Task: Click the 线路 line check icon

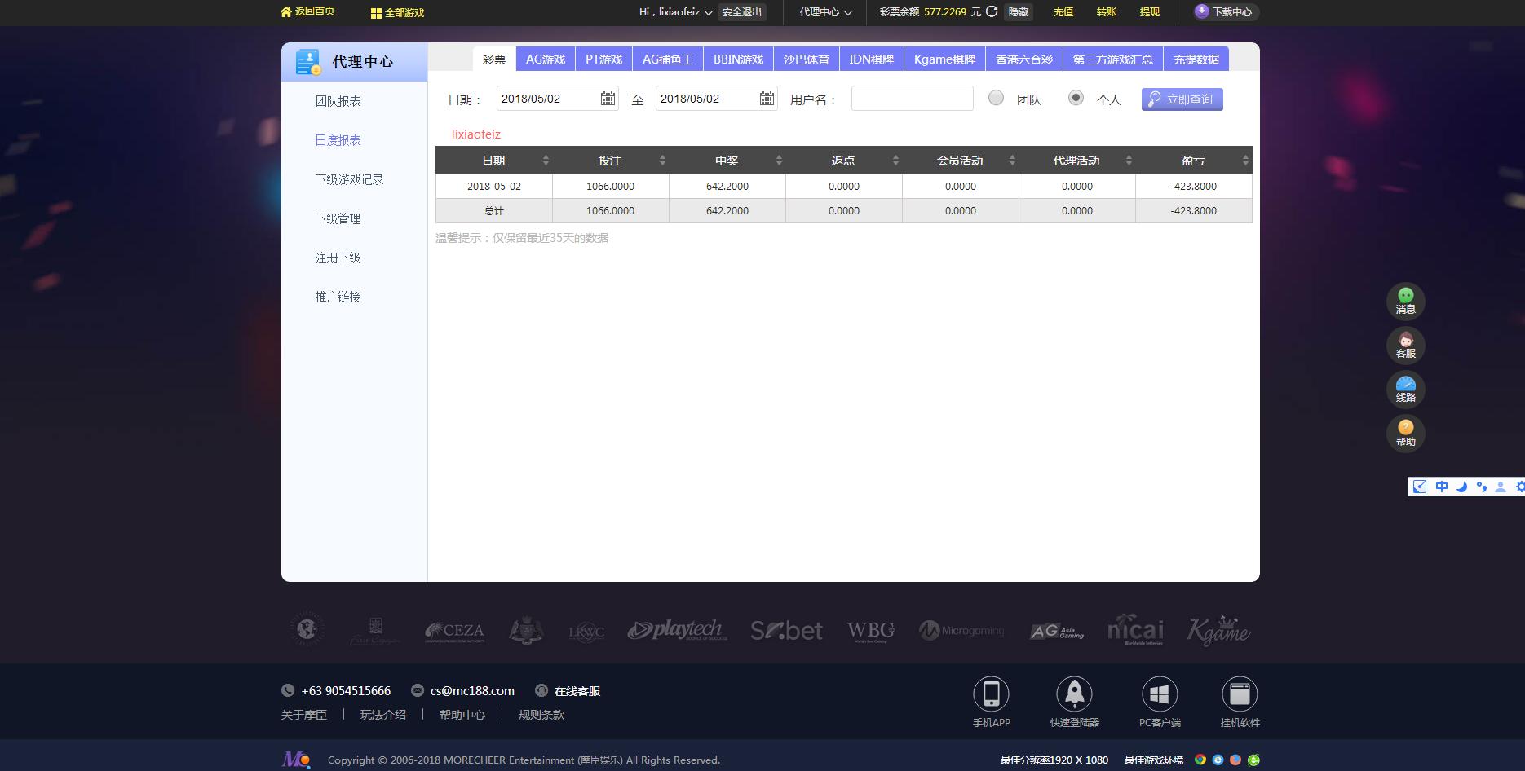Action: (x=1405, y=389)
